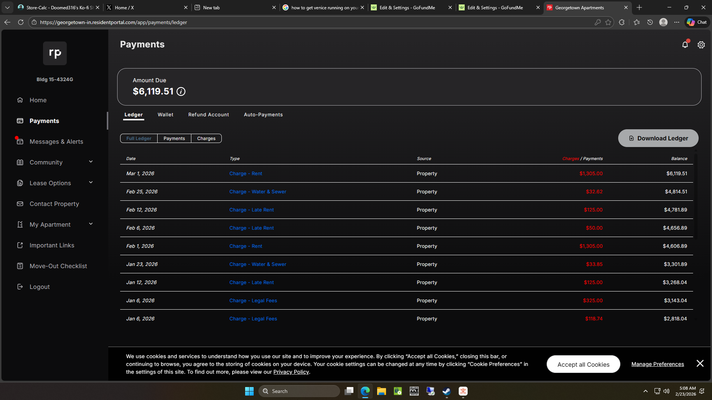Go to Home in sidebar

click(38, 100)
